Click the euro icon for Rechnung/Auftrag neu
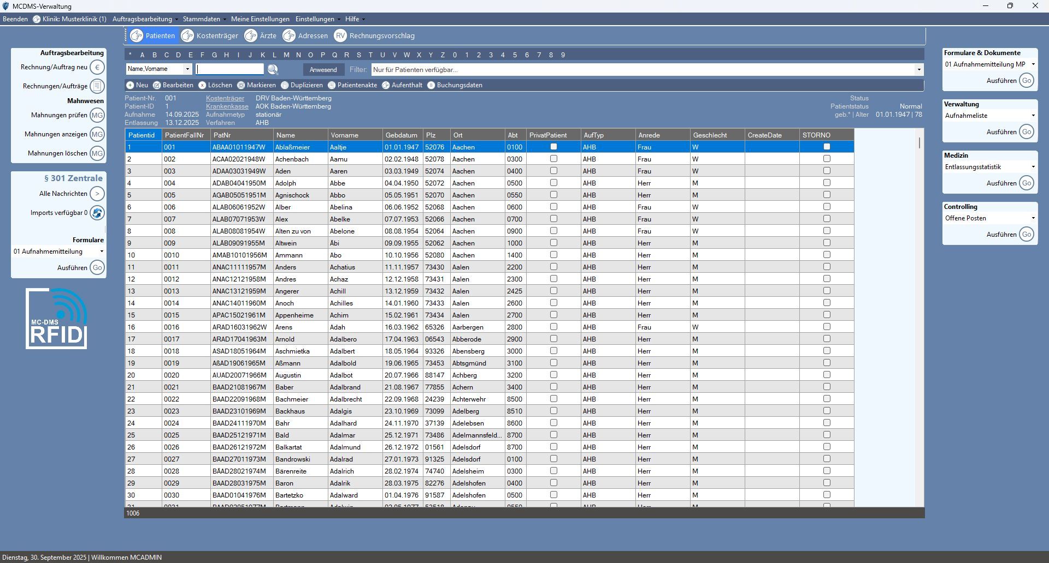The image size is (1049, 563). (x=97, y=67)
